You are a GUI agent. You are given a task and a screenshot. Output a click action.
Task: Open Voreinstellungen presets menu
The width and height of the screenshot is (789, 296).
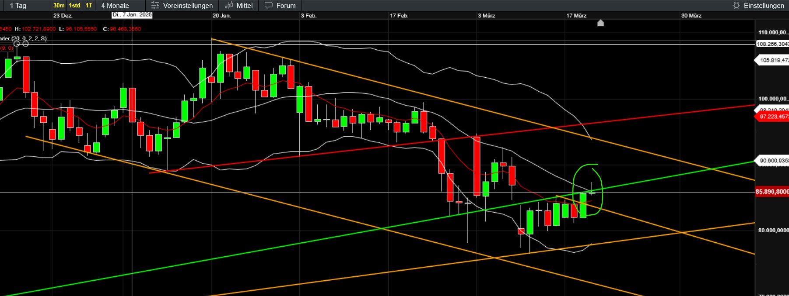tap(182, 6)
